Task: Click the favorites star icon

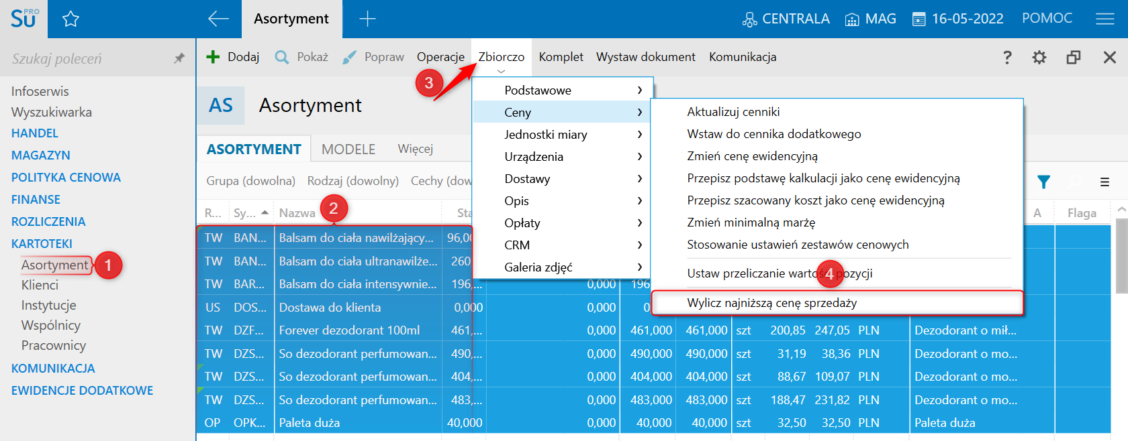Action: click(x=70, y=19)
